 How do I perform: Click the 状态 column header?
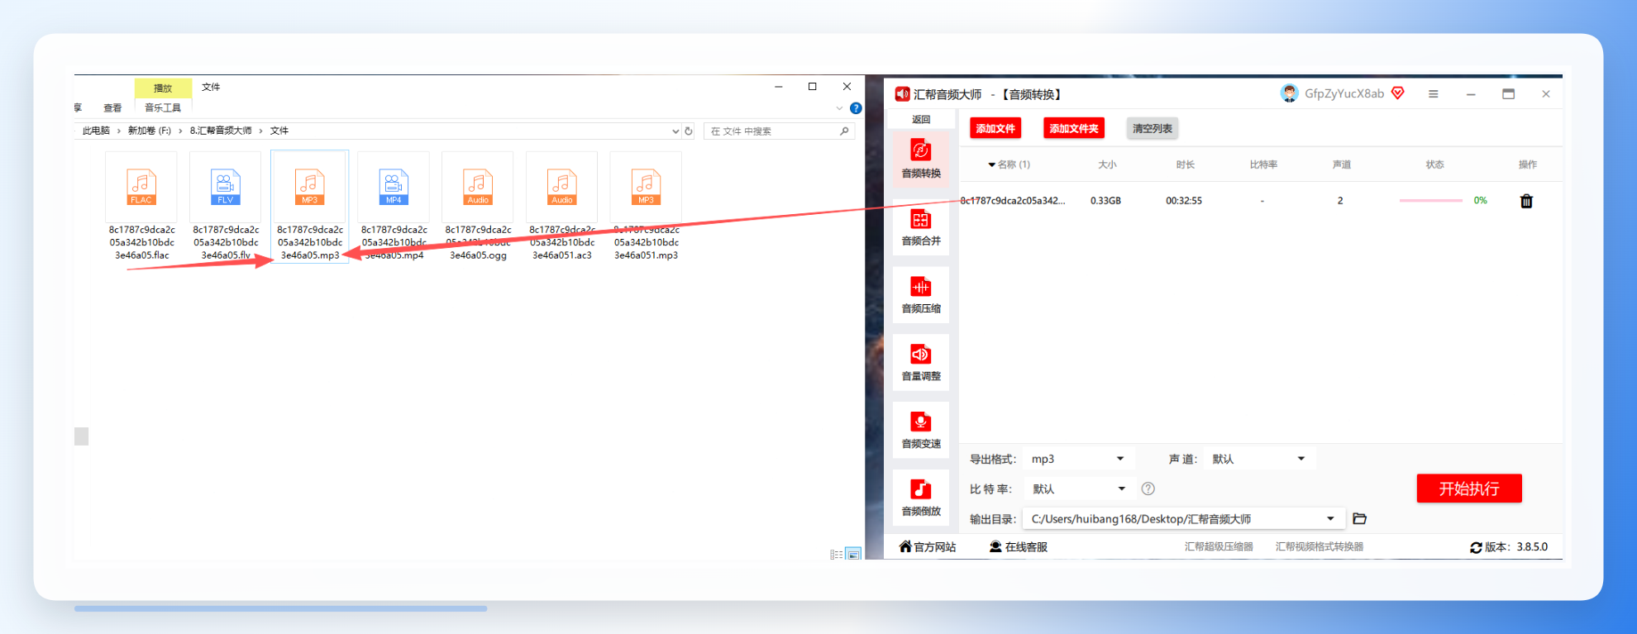click(x=1434, y=164)
